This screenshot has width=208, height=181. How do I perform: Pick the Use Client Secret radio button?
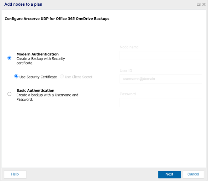[62, 76]
